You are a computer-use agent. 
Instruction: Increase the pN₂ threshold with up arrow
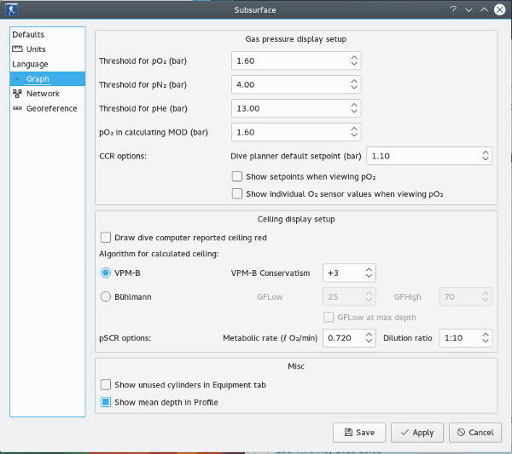354,81
